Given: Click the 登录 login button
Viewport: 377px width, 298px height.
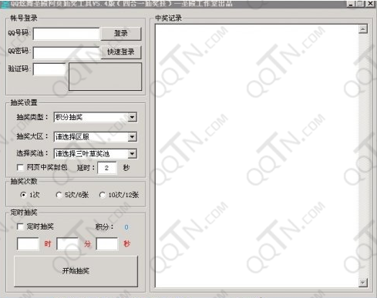Looking at the screenshot, I should (x=121, y=34).
